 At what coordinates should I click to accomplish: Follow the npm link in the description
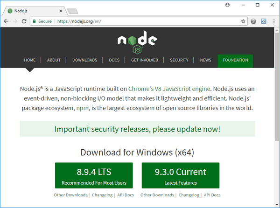(82, 108)
